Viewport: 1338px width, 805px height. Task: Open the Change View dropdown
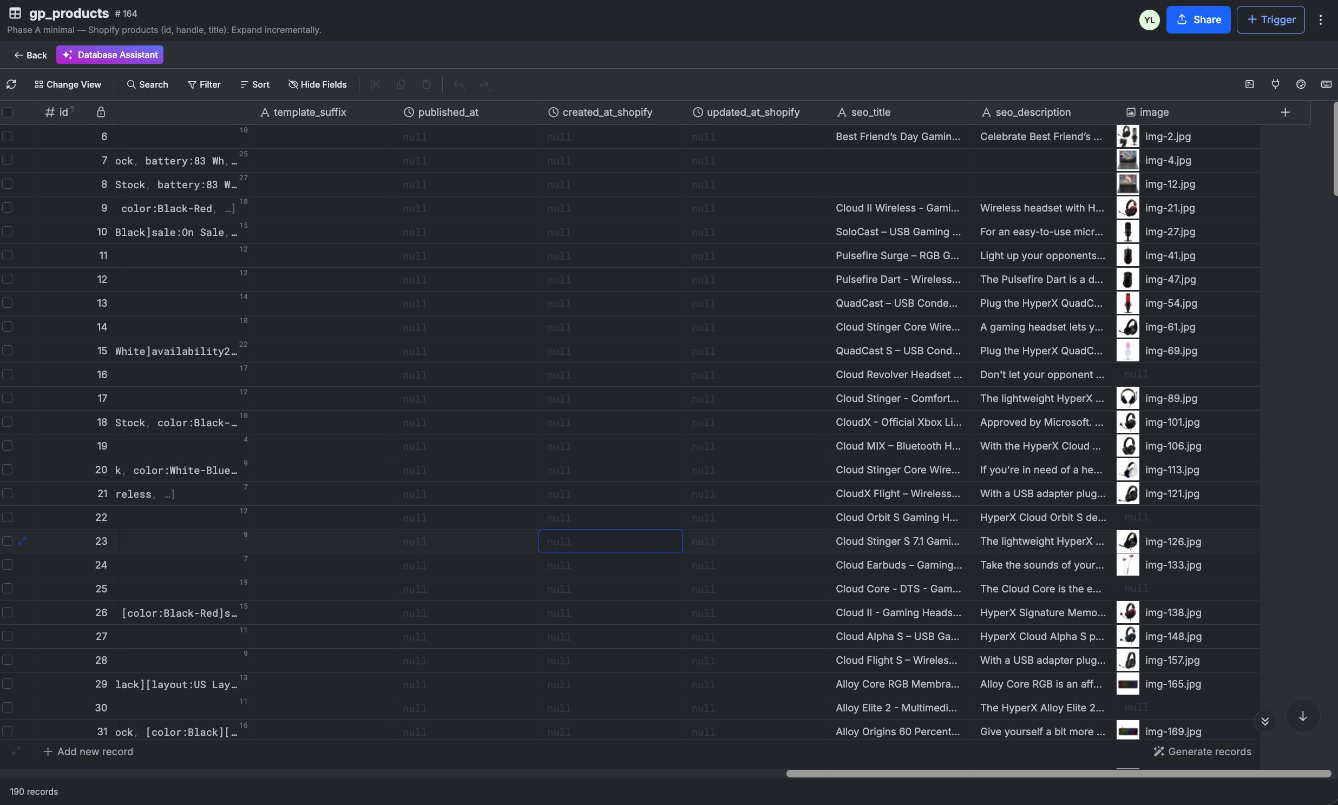tap(68, 84)
